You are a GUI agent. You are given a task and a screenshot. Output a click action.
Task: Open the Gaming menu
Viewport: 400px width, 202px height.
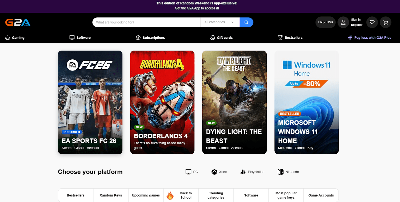click(x=15, y=38)
